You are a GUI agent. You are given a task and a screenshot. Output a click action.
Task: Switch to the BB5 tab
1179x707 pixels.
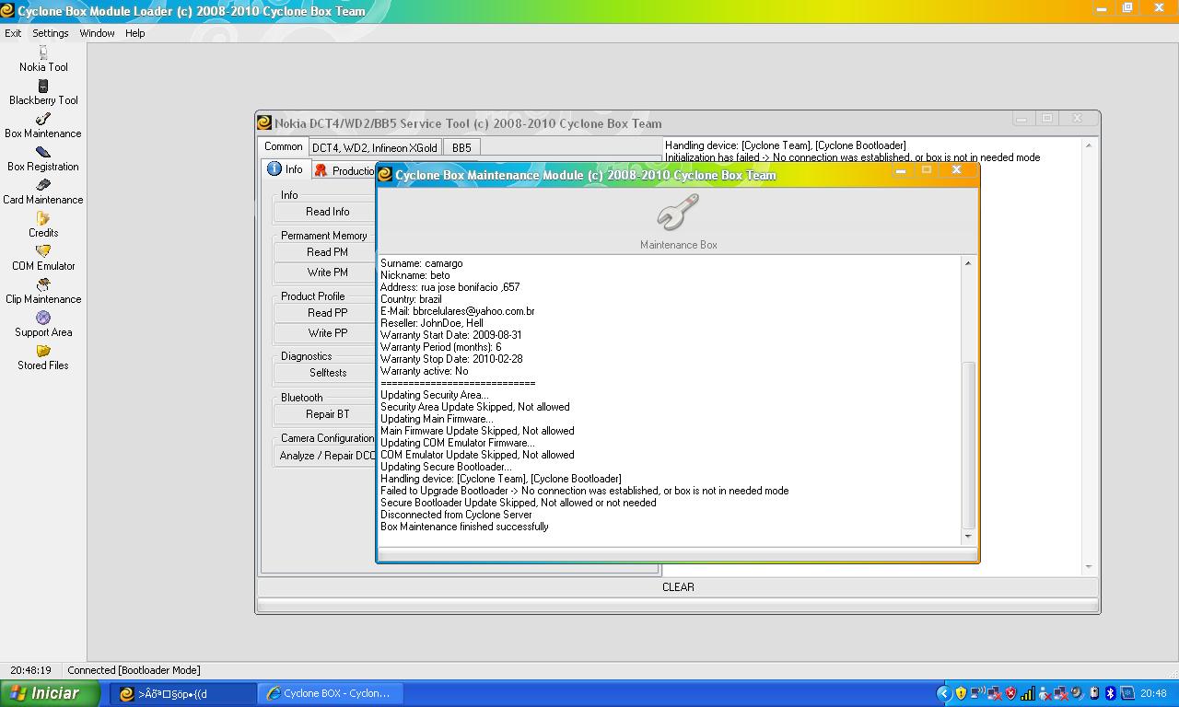tap(461, 147)
